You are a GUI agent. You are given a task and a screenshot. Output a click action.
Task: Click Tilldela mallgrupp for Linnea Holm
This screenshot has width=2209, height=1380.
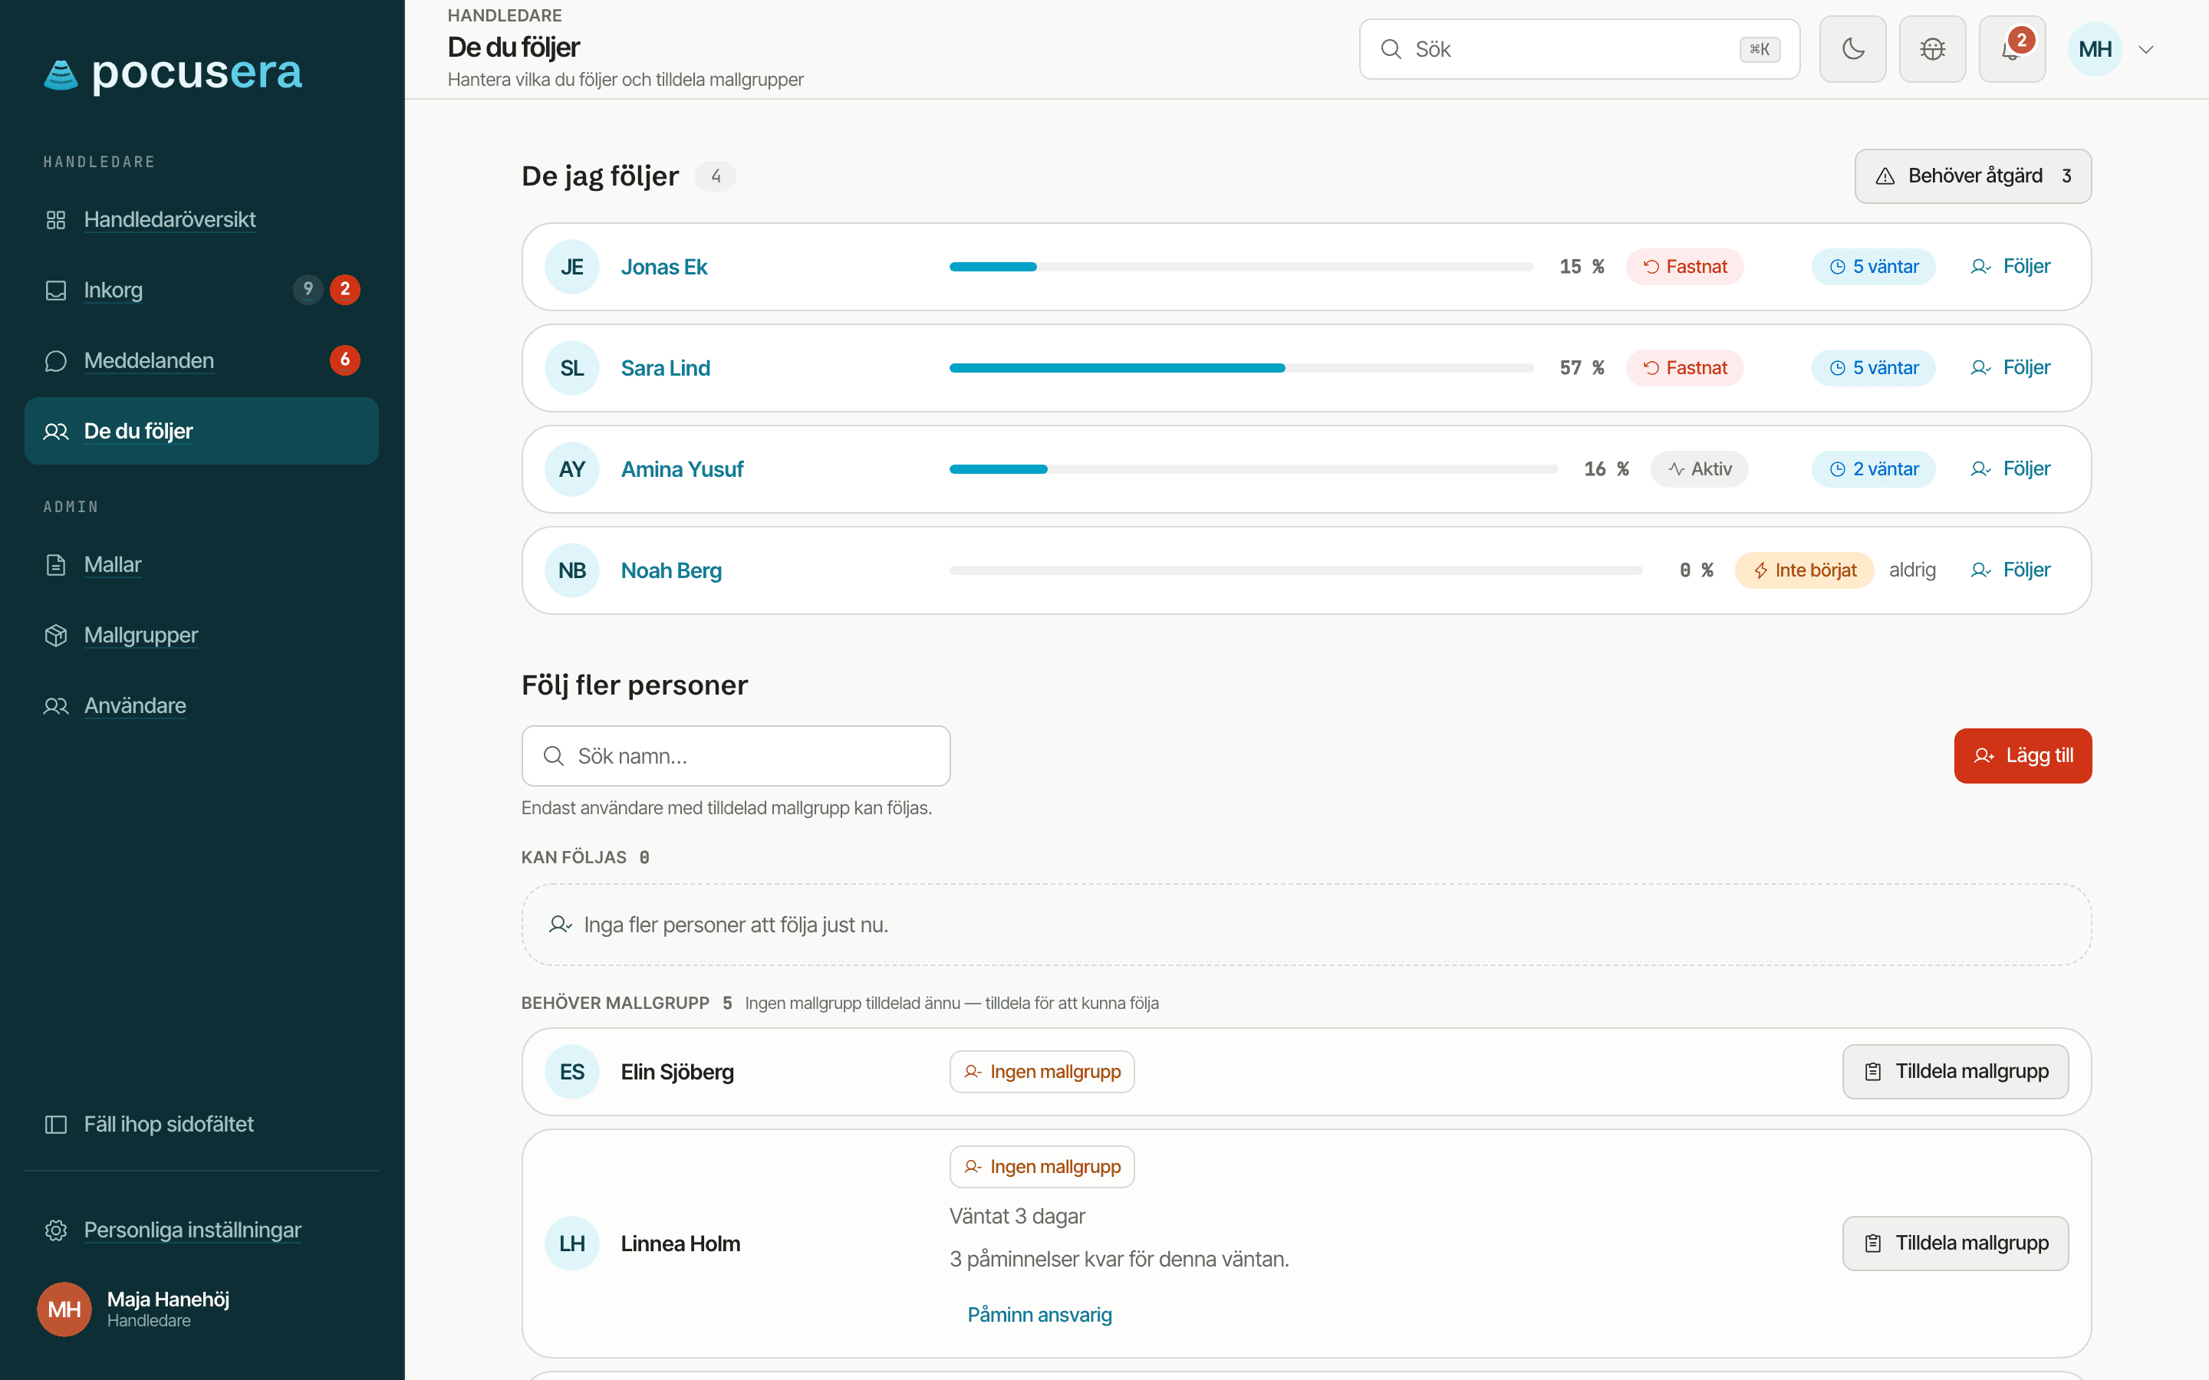(x=1955, y=1243)
